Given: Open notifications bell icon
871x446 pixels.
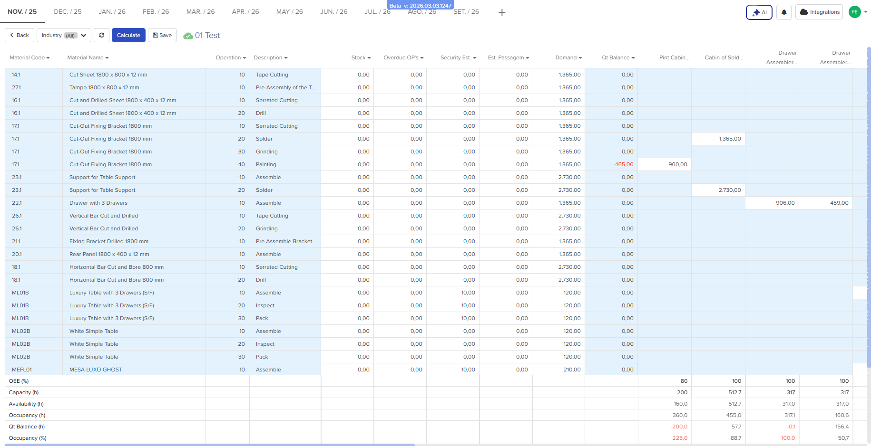Looking at the screenshot, I should [784, 12].
